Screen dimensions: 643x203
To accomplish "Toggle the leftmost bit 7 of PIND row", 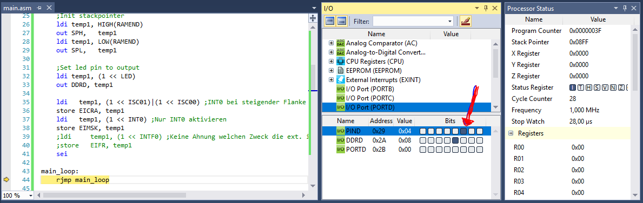I will click(x=422, y=131).
